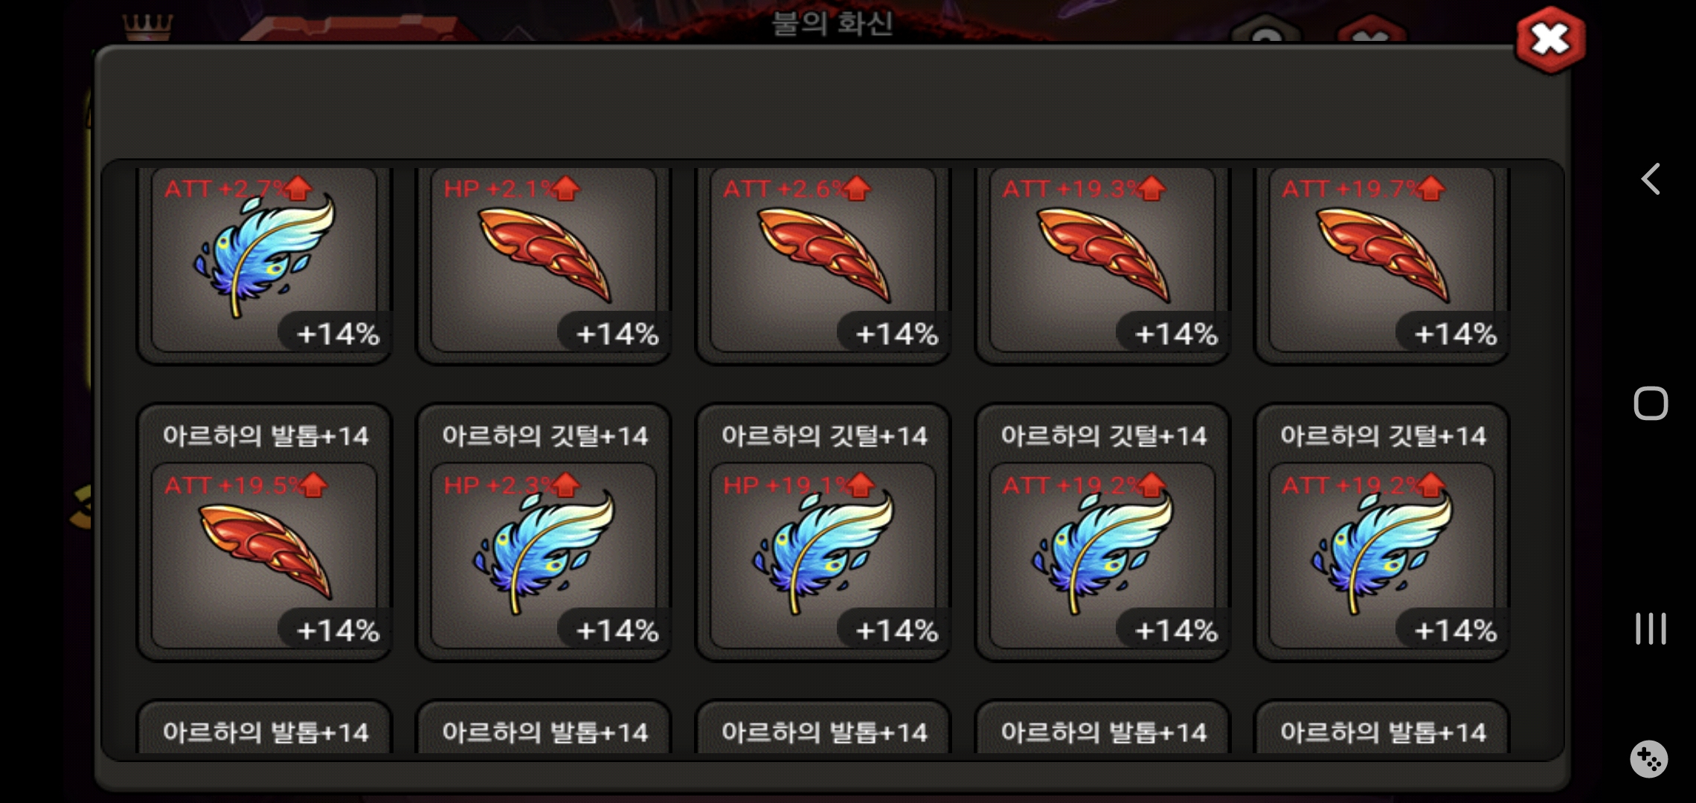Open game tools controller icon
Screen dimensions: 1696x803
point(1649,759)
